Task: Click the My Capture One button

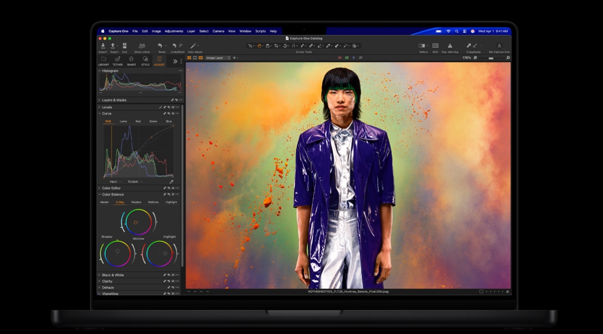Action: pyautogui.click(x=499, y=46)
